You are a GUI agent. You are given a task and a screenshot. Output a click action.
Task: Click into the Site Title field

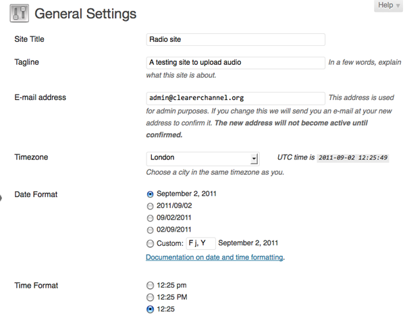point(236,40)
